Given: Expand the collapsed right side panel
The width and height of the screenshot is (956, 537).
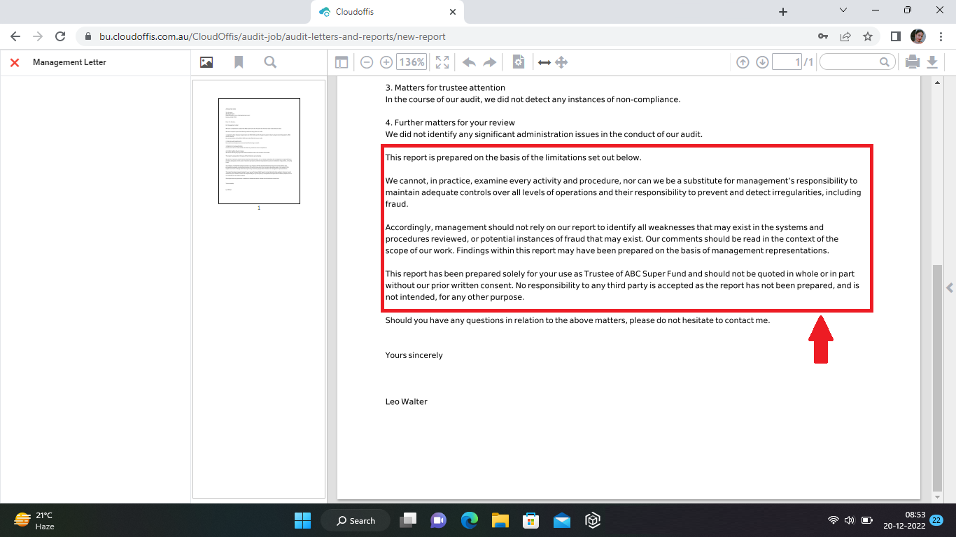Looking at the screenshot, I should click(x=950, y=288).
